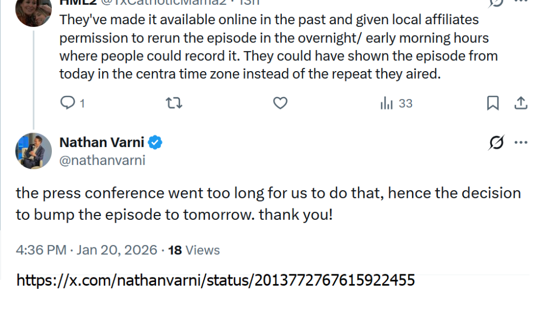Image resolution: width=540 pixels, height=312 pixels.
Task: Click HML2's reply text about local affiliates
Action: click(270, 47)
